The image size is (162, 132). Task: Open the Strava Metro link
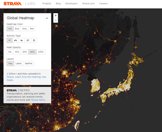pos(38,100)
